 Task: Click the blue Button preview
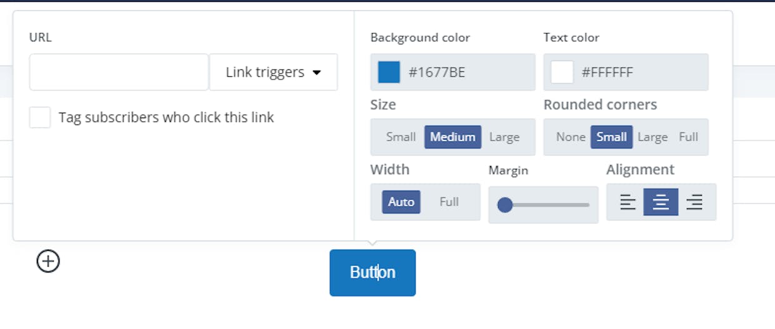pos(372,273)
